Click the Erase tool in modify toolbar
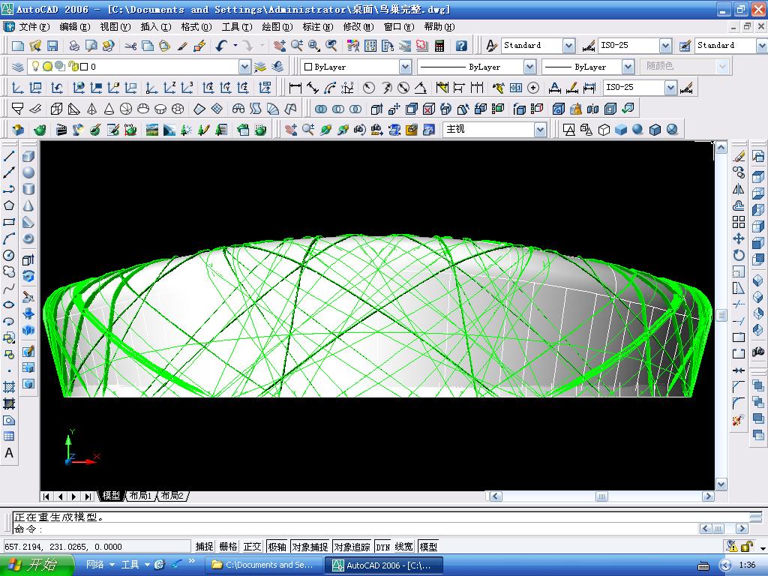 tap(739, 156)
